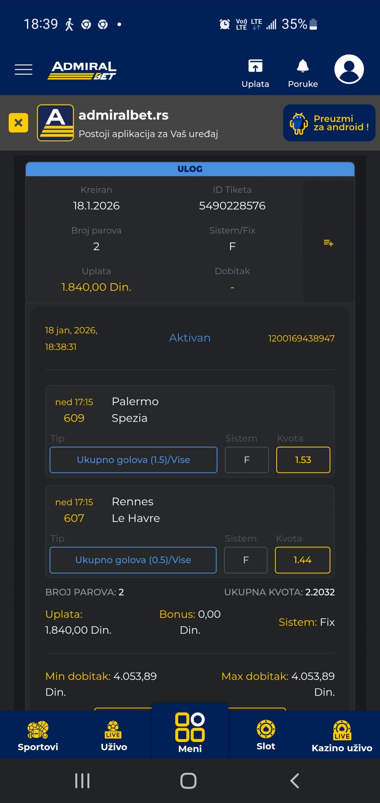Click the Admiral Bet logo
The width and height of the screenshot is (380, 803).
(x=82, y=70)
